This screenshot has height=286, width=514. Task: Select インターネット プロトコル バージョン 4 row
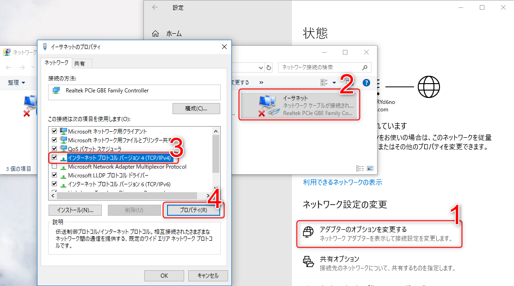click(x=119, y=158)
